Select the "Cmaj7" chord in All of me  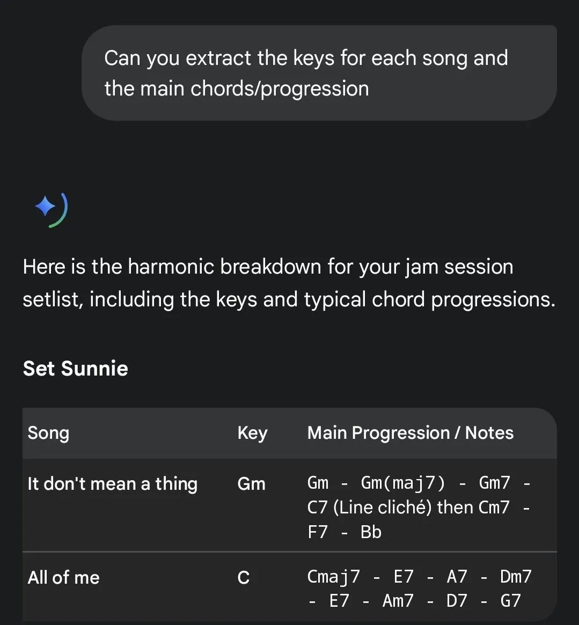pyautogui.click(x=333, y=577)
